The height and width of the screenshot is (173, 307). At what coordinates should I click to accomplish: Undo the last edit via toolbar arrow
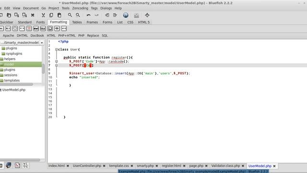(x=88, y=15)
